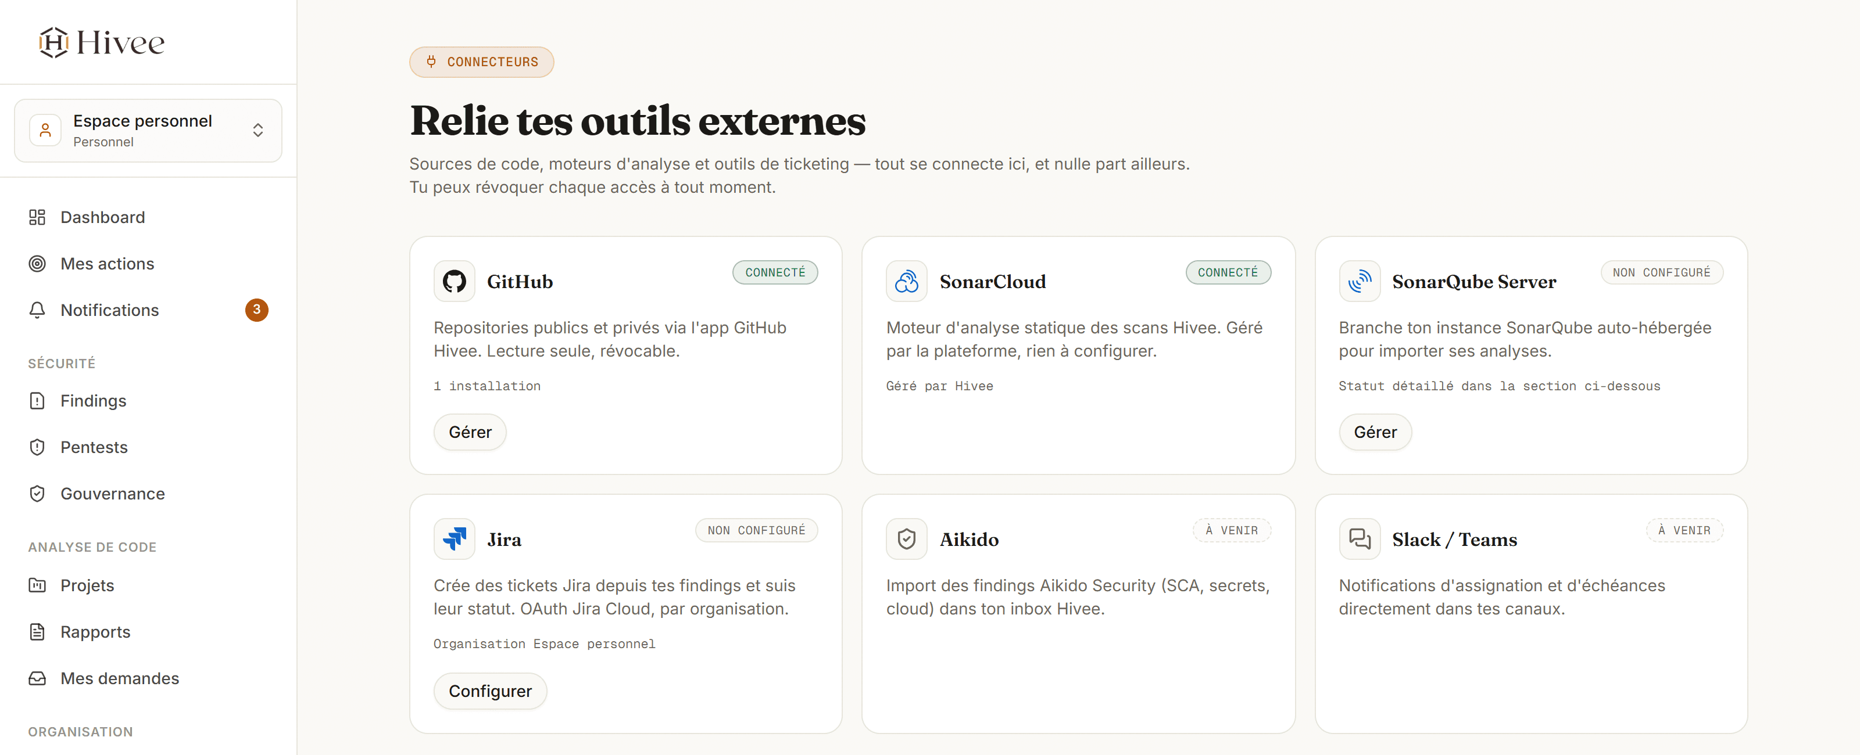Click the Mes demandes inbox icon
This screenshot has width=1860, height=755.
37,678
